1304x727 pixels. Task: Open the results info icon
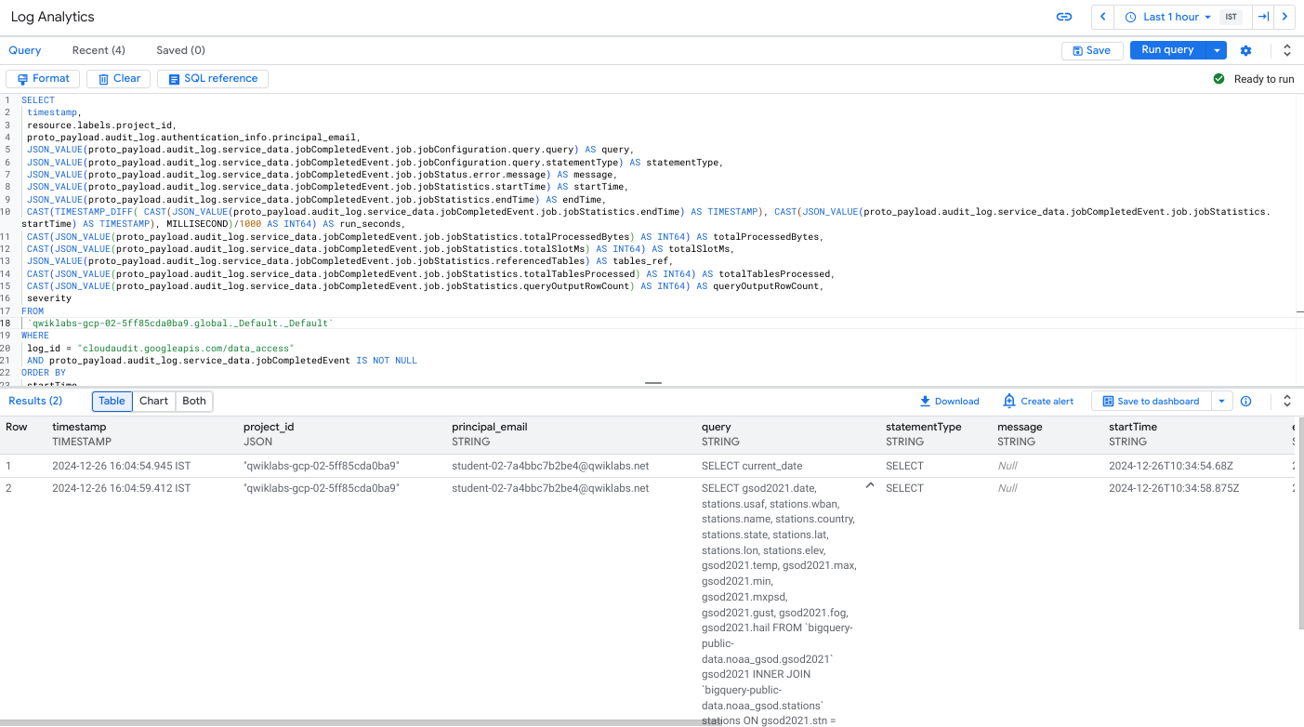[1246, 401]
